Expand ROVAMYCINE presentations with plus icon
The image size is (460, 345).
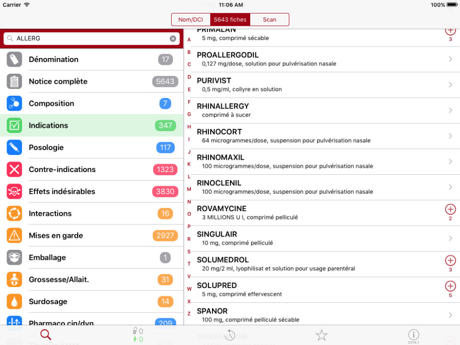pos(450,209)
